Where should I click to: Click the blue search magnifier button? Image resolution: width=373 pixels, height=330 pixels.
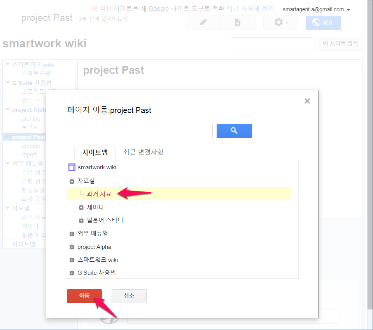pyautogui.click(x=234, y=131)
